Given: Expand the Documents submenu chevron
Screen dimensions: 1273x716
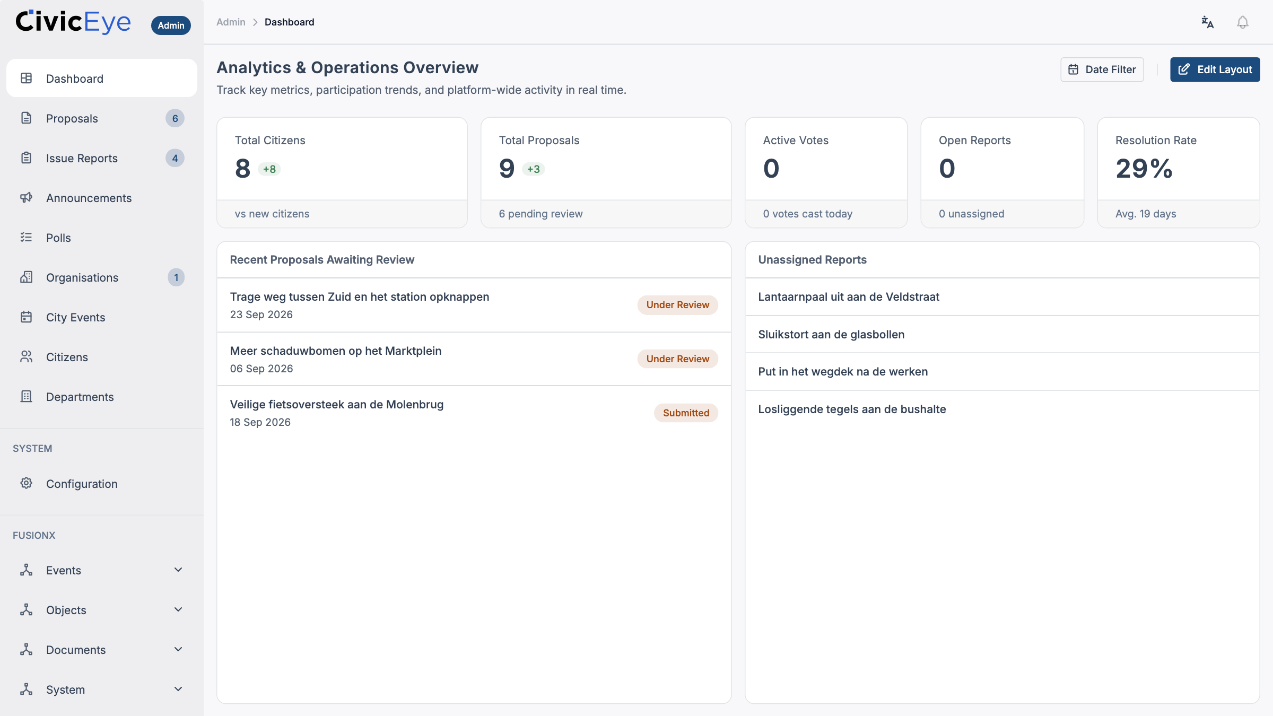Looking at the screenshot, I should 178,650.
